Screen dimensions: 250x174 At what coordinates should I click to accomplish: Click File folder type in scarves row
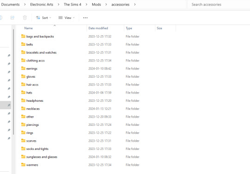(x=132, y=141)
